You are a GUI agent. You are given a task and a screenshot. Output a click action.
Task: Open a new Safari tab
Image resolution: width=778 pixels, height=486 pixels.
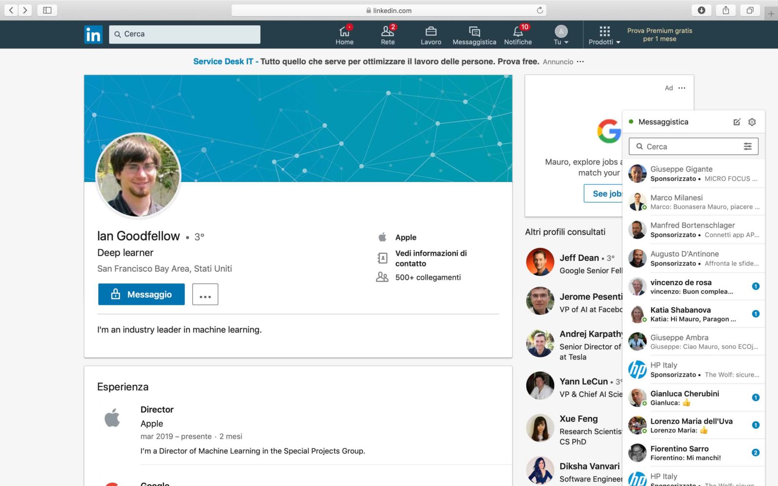tap(771, 14)
